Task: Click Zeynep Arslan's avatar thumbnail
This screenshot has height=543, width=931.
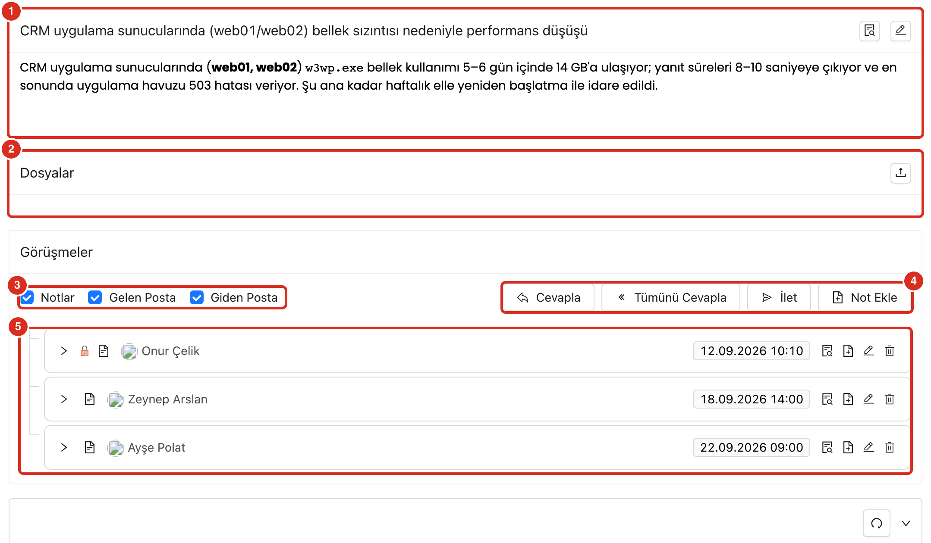Action: click(115, 400)
